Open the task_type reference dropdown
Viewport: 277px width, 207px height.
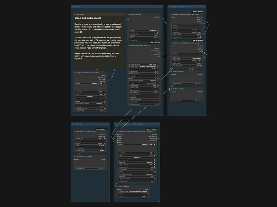tap(137, 162)
